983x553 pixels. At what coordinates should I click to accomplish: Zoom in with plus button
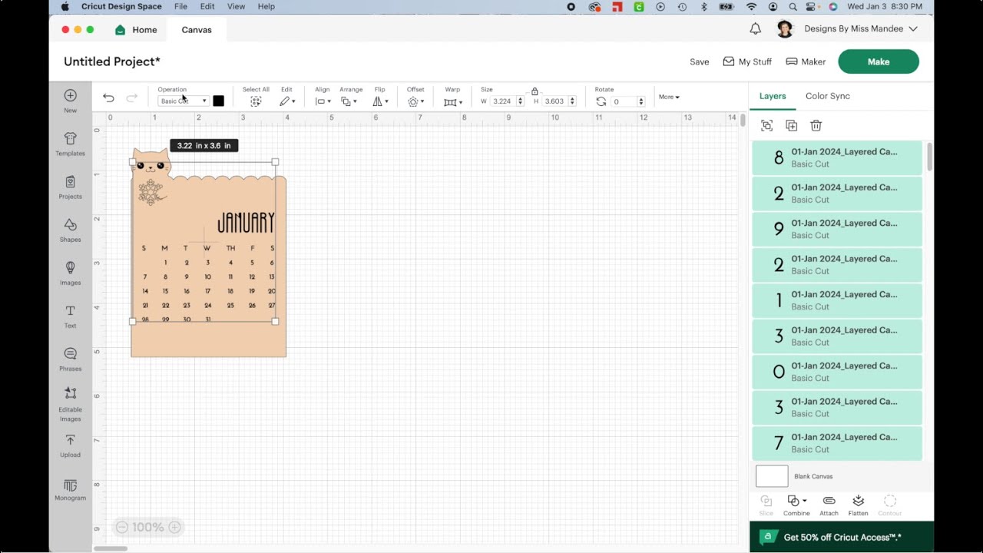174,527
